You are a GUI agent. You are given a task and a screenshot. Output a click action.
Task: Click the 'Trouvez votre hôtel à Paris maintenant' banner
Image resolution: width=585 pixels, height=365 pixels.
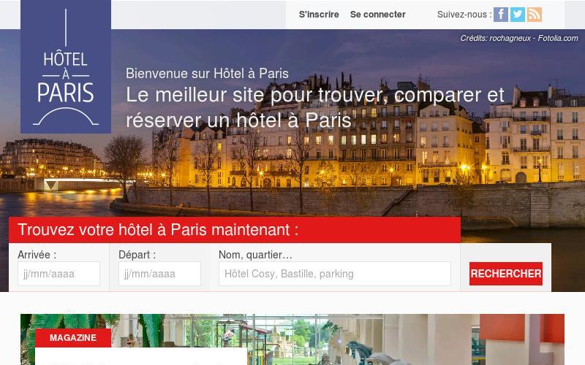click(235, 230)
